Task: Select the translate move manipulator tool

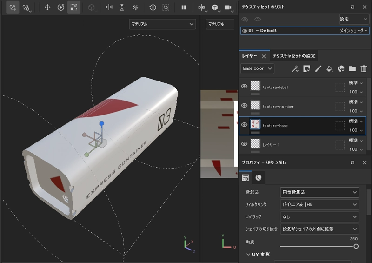Action: click(x=47, y=7)
